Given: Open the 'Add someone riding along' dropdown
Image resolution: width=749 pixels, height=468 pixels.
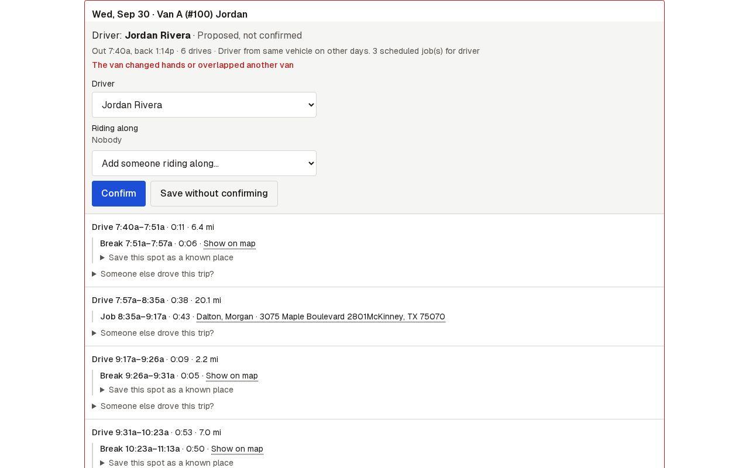Looking at the screenshot, I should click(x=204, y=163).
